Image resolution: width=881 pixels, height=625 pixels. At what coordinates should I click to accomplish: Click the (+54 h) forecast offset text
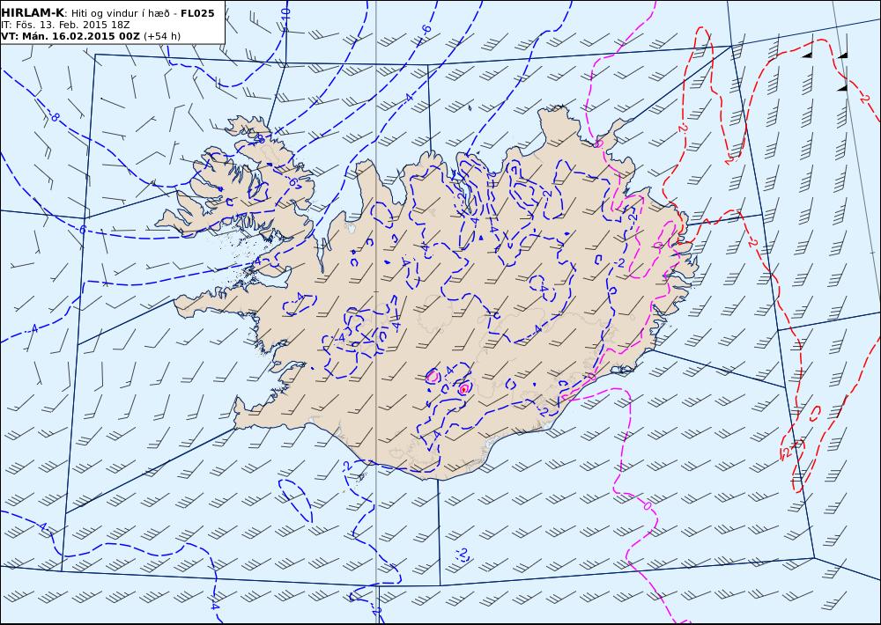(x=162, y=36)
